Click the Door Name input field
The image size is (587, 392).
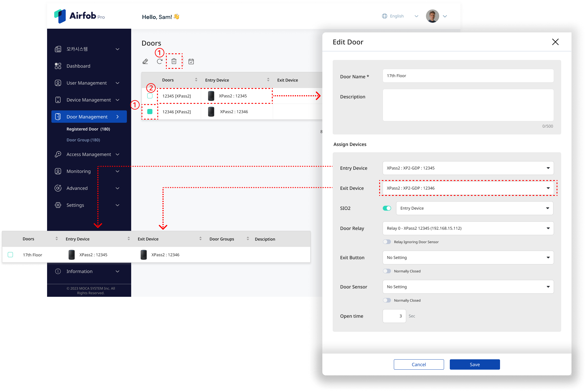point(468,76)
